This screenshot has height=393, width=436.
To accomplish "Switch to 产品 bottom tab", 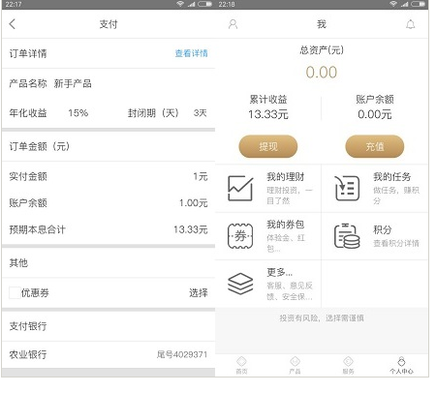I will [x=295, y=365].
